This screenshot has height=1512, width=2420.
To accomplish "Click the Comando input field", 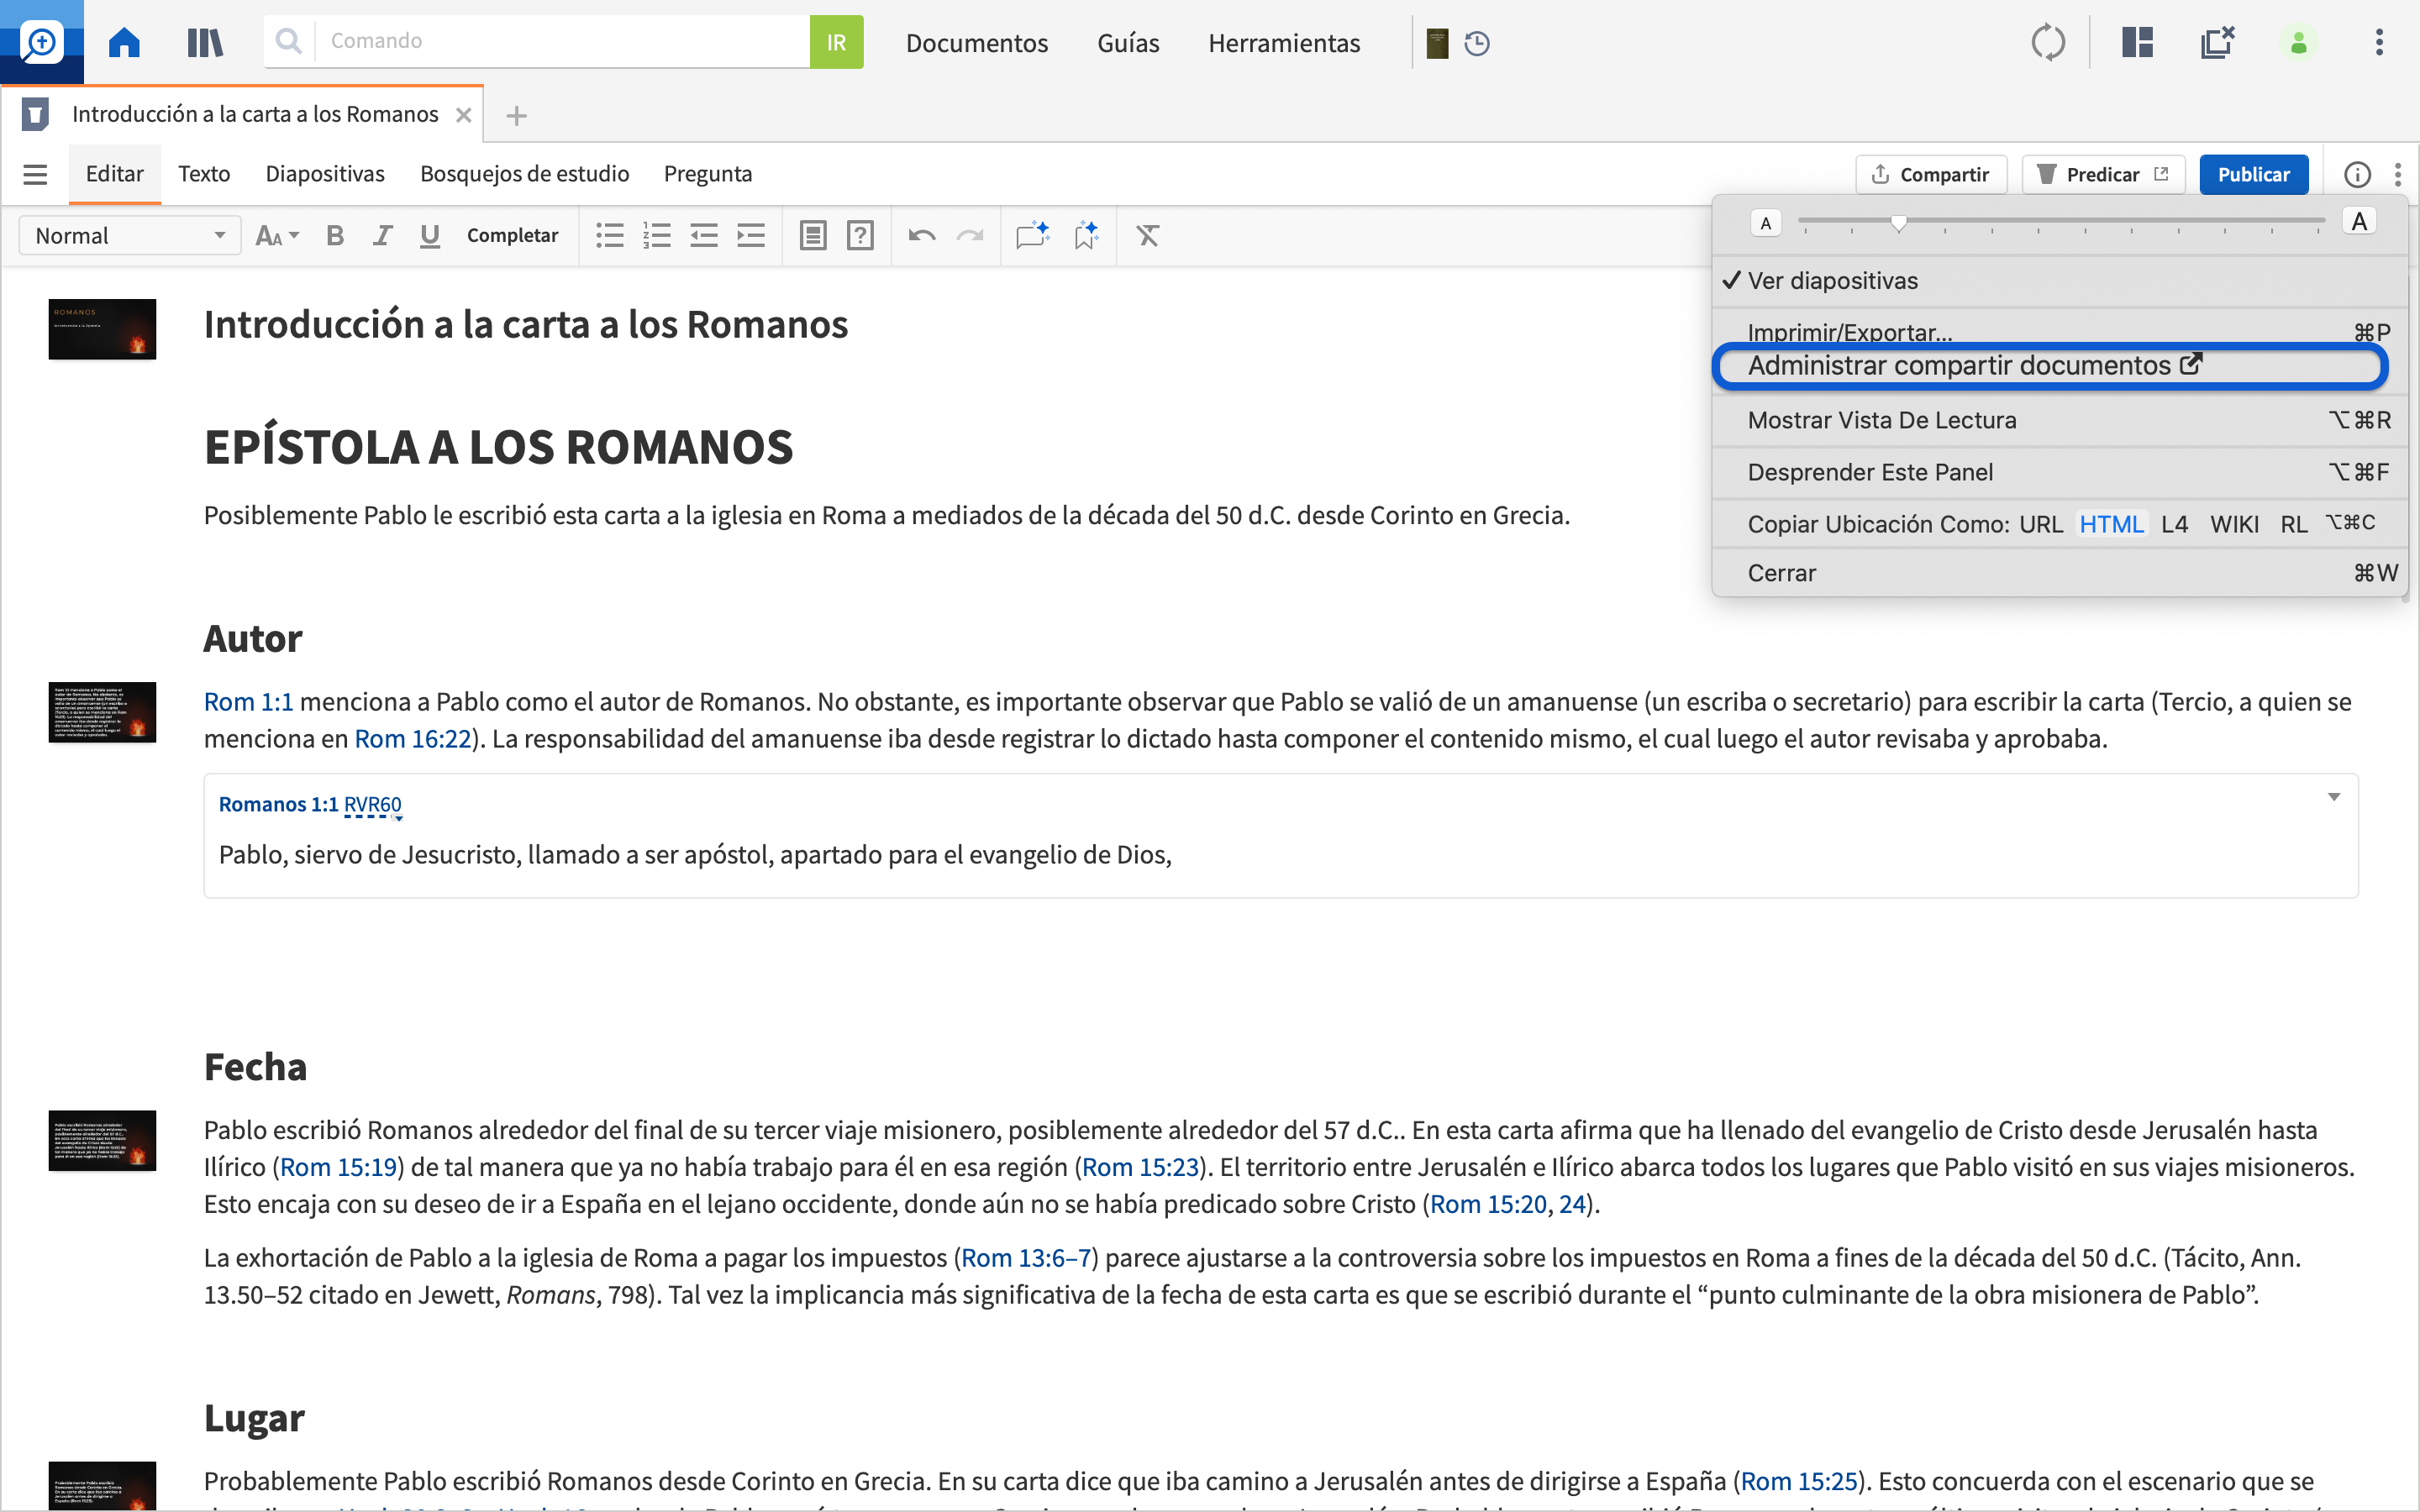I will tap(562, 41).
